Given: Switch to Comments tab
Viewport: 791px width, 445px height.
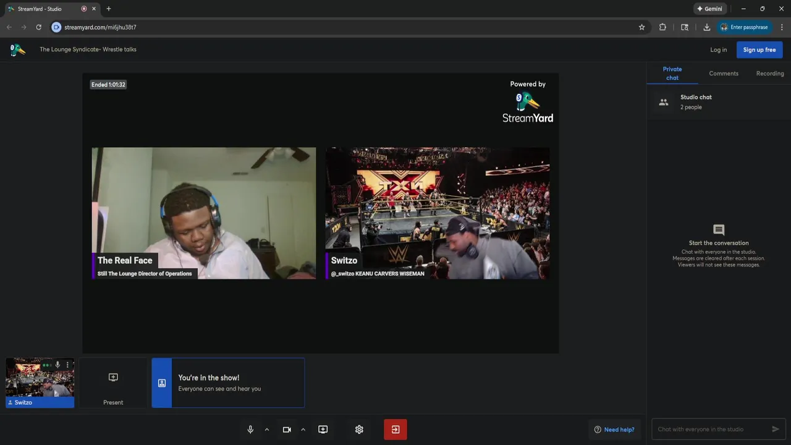Looking at the screenshot, I should (724, 74).
